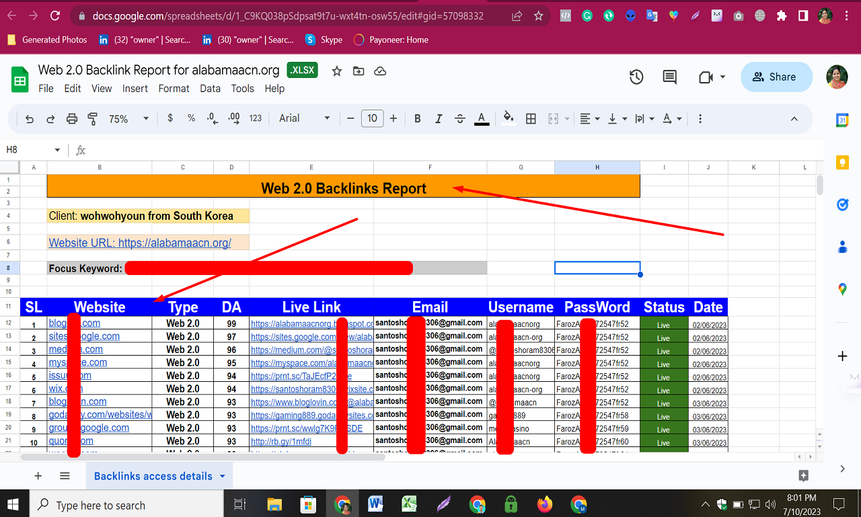
Task: Open Google Calendar side panel
Action: tap(842, 120)
